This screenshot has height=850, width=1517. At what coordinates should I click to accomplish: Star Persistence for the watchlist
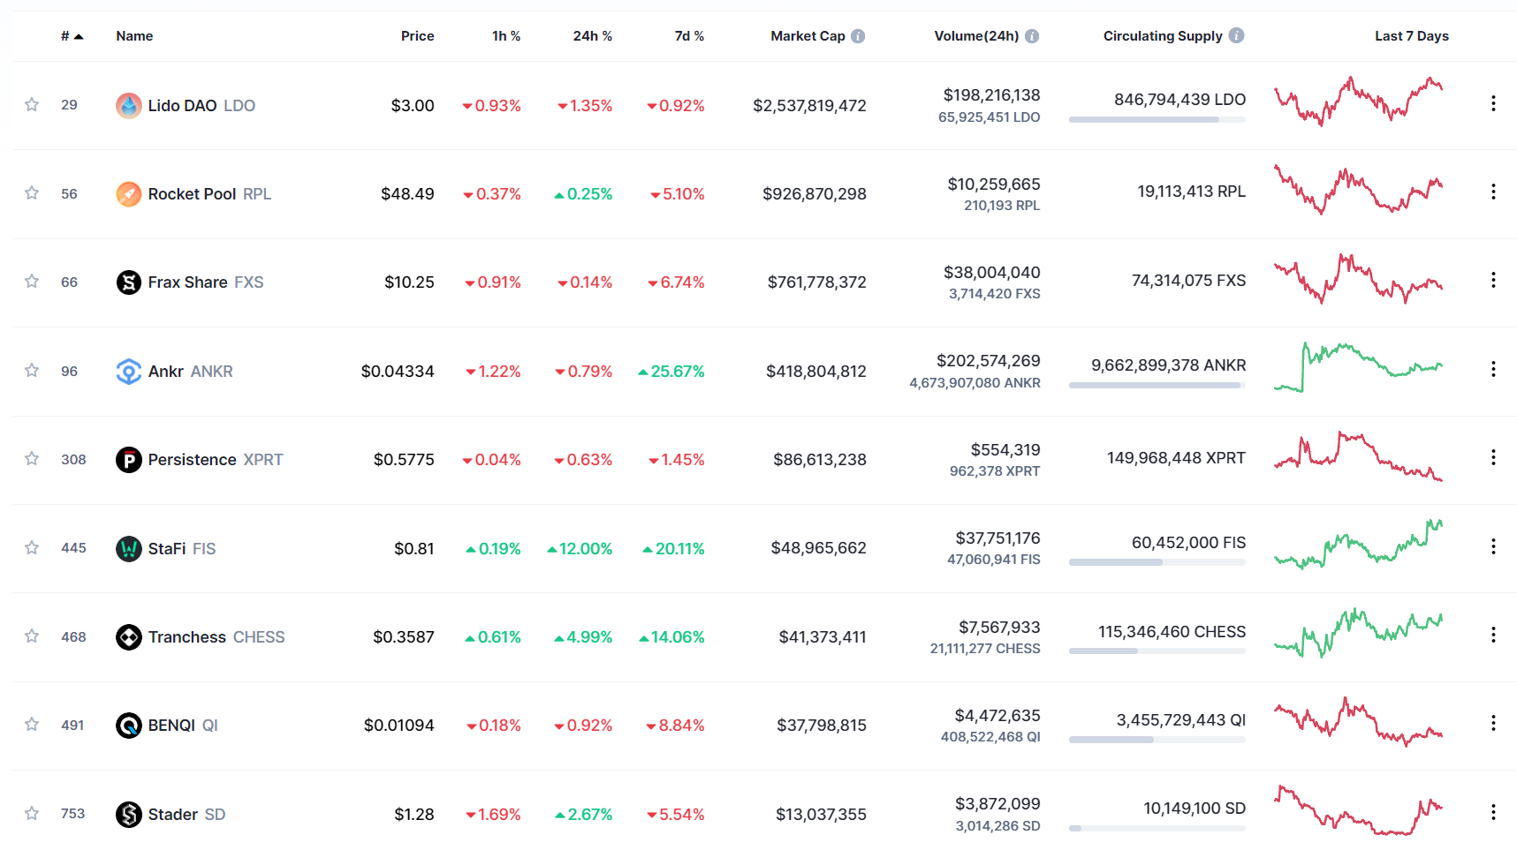[32, 459]
